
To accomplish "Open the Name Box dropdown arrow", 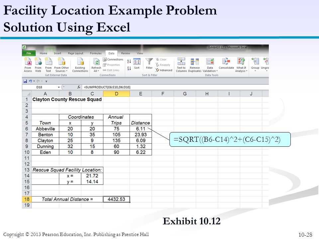I will pyautogui.click(x=58, y=87).
